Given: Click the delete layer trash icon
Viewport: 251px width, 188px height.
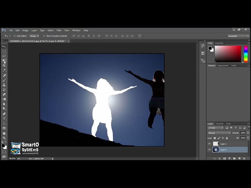Looking at the screenshot, I should (244, 158).
